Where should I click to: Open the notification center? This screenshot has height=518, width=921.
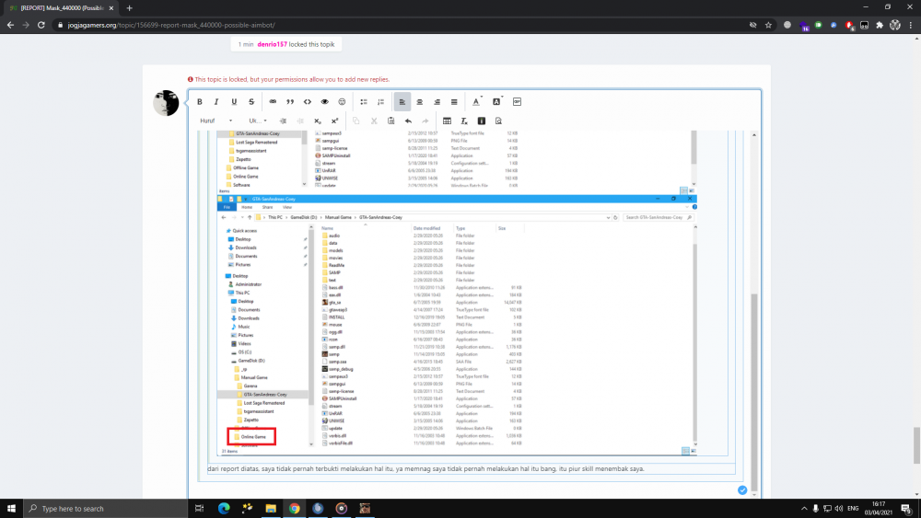[907, 509]
